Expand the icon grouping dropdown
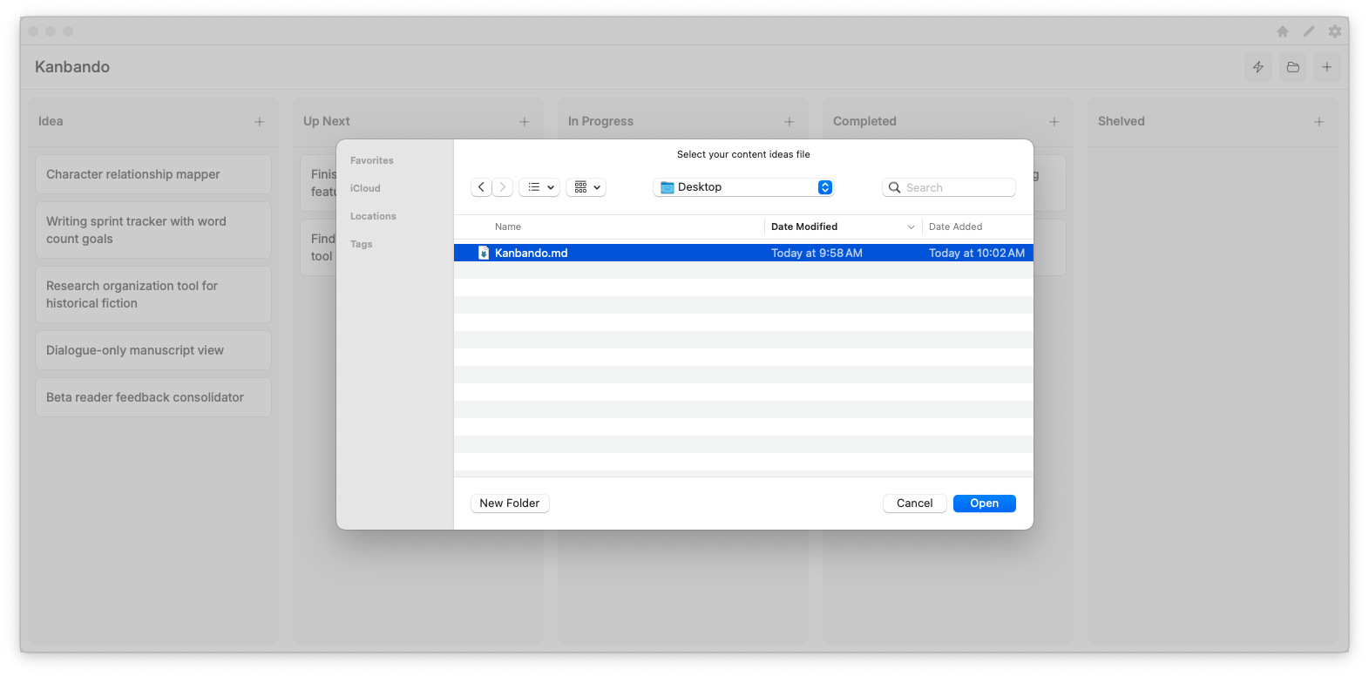This screenshot has height=676, width=1369. 586,187
